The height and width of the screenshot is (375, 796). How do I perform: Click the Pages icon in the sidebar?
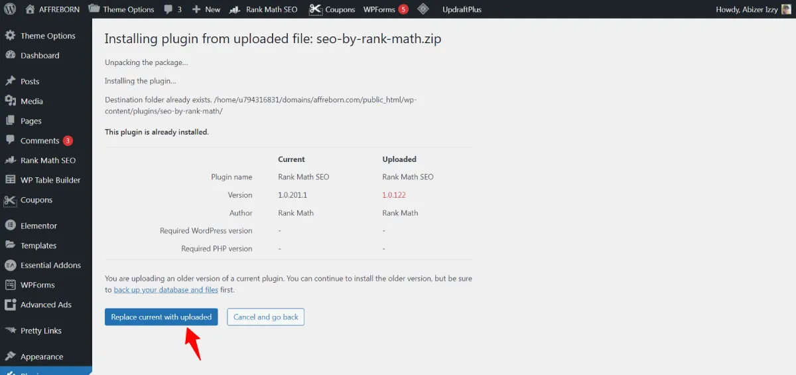[x=10, y=121]
